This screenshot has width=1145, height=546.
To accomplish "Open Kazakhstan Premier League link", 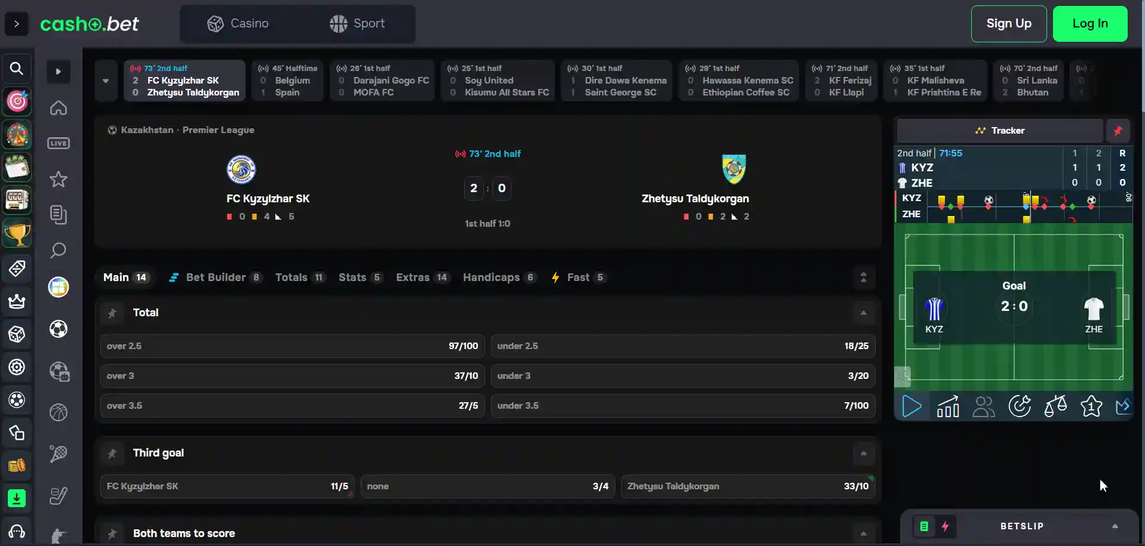I will [x=188, y=130].
